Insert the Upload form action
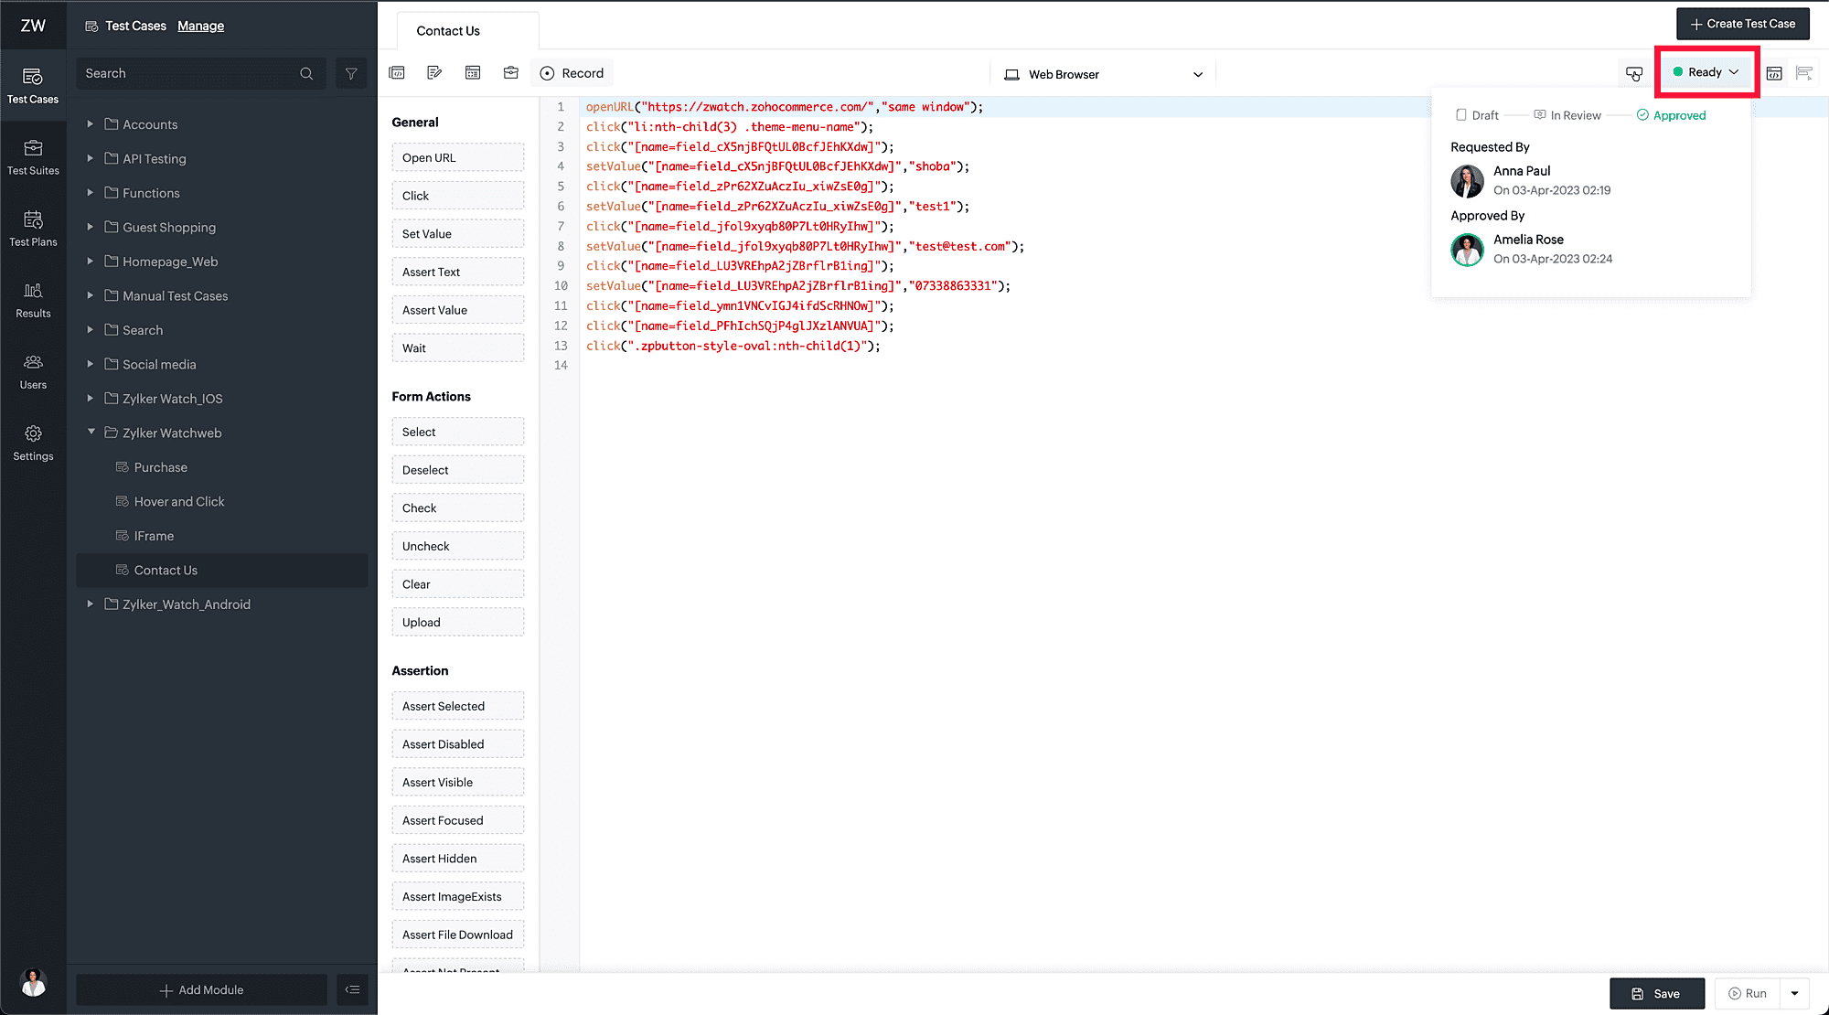The height and width of the screenshot is (1015, 1829). [x=457, y=622]
